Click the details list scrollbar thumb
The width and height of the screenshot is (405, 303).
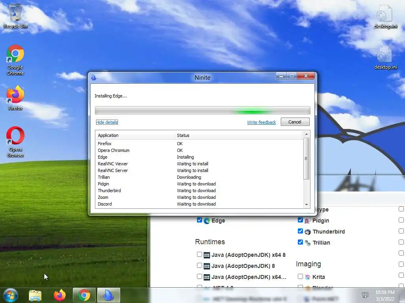307,159
